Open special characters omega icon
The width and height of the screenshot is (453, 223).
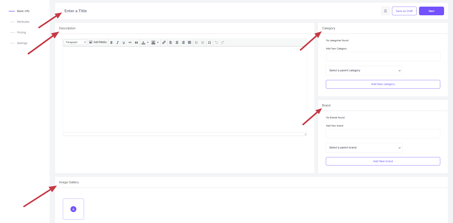pos(209,43)
